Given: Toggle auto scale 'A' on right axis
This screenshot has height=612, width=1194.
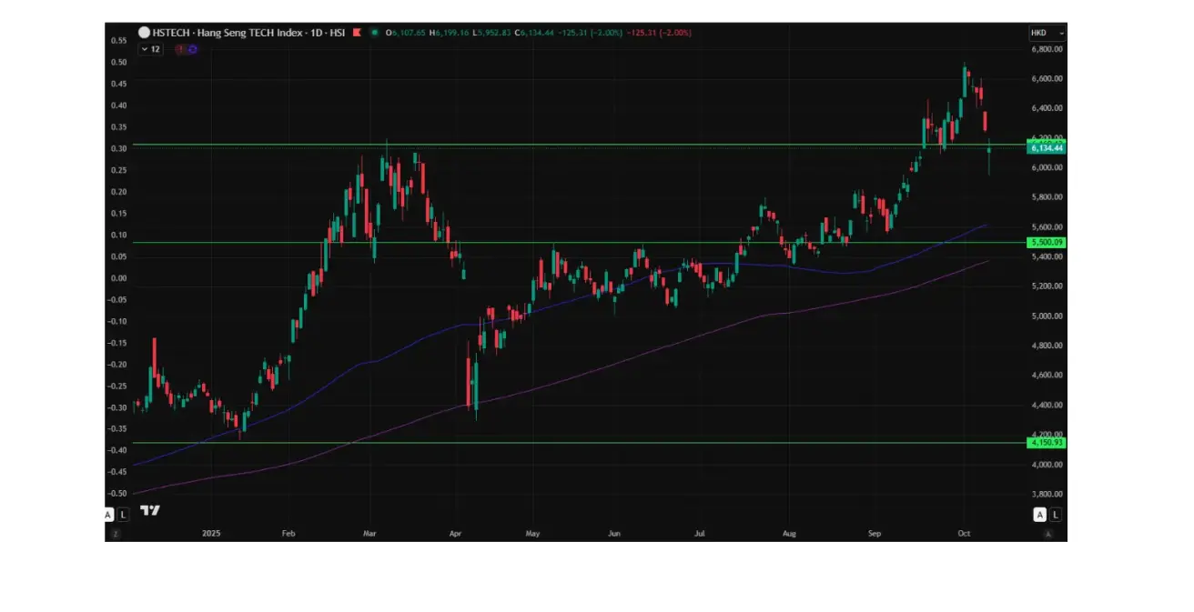Looking at the screenshot, I should click(1039, 515).
